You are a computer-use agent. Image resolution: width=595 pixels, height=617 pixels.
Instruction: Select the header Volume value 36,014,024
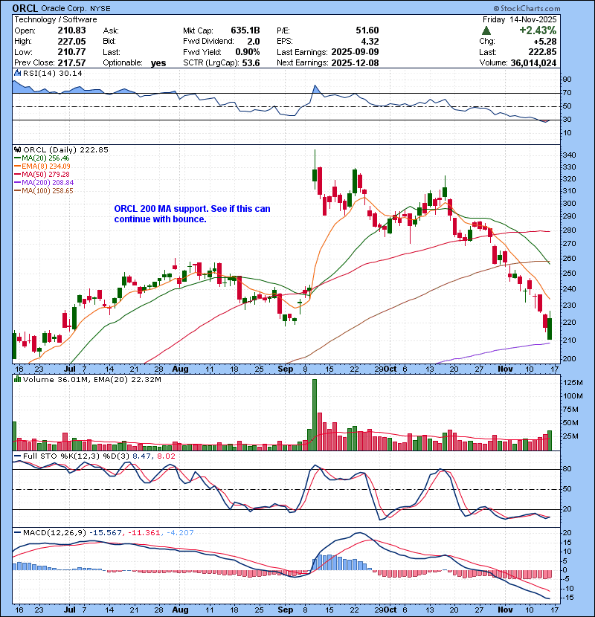(533, 62)
